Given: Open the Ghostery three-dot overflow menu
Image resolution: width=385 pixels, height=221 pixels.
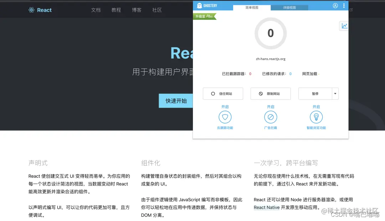Looking at the screenshot, I should [344, 5].
